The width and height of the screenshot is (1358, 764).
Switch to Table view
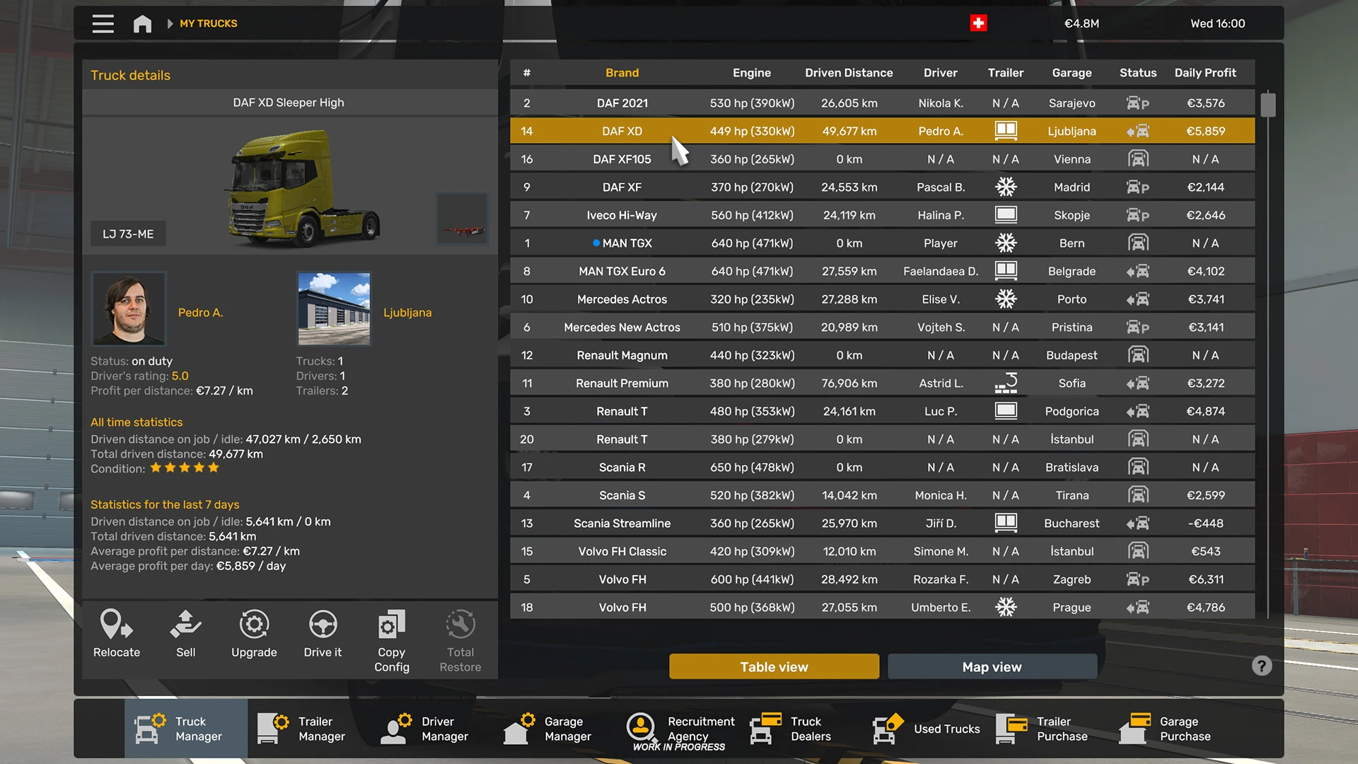(x=773, y=667)
